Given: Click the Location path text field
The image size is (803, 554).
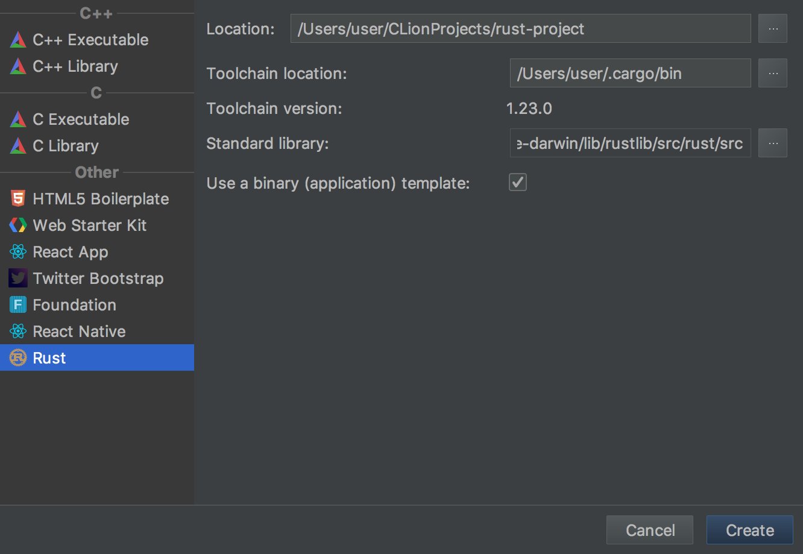Looking at the screenshot, I should pyautogui.click(x=521, y=28).
